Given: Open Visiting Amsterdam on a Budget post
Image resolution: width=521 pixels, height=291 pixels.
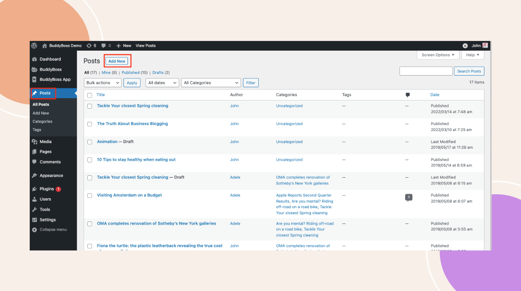Looking at the screenshot, I should [x=130, y=195].
